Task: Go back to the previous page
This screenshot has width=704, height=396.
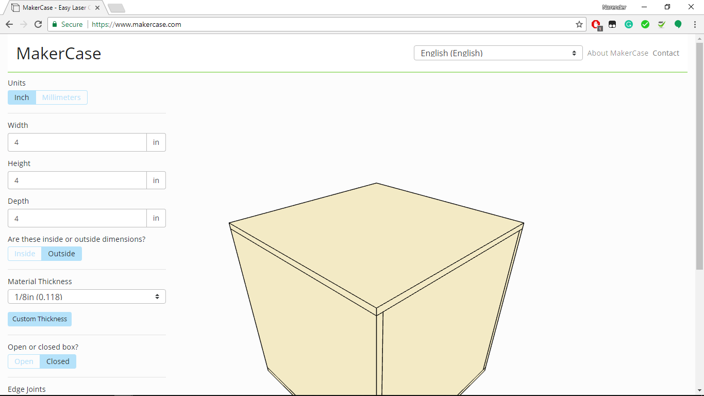Action: click(9, 24)
